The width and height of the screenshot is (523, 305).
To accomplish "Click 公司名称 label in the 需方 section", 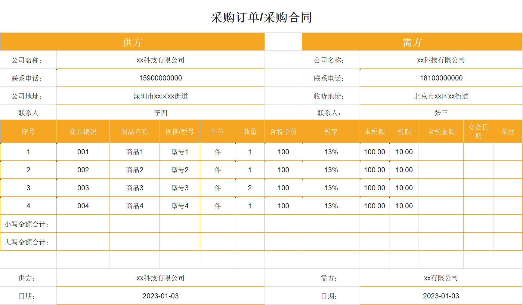I will pos(329,60).
